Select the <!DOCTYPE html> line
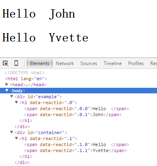 pyautogui.click(x=24, y=73)
